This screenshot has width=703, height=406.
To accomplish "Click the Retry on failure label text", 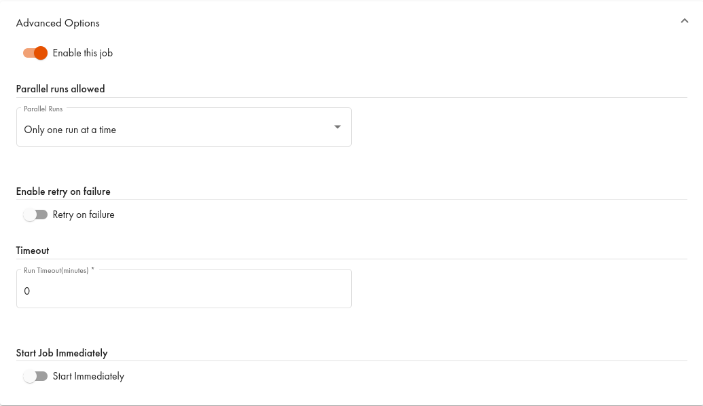I will click(84, 214).
